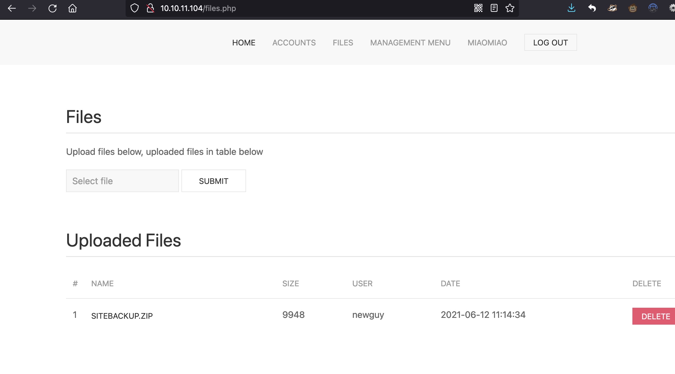Reload the current page
Viewport: 675px width, 374px height.
[52, 8]
